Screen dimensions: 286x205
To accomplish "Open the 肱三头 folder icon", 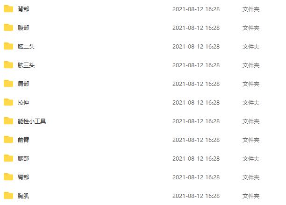I will pos(8,65).
